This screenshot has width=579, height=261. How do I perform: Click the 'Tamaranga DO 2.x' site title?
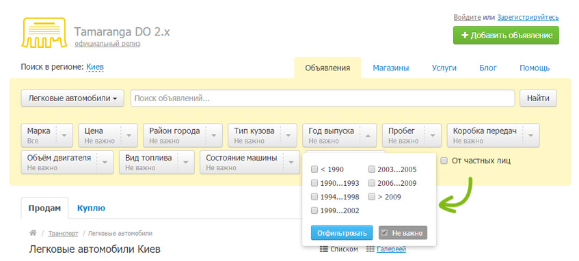[122, 31]
